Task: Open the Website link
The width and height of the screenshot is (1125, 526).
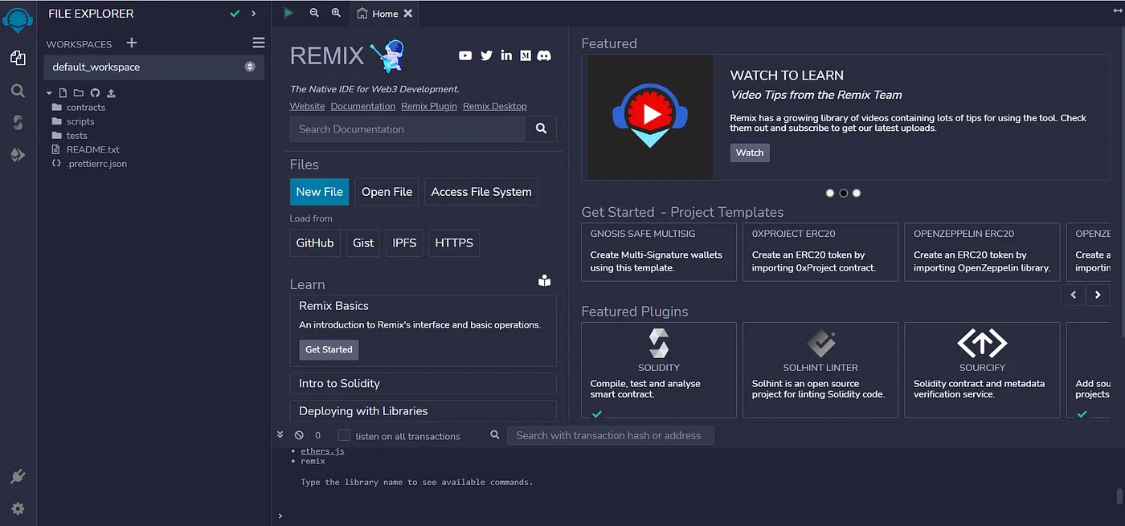Action: pos(308,106)
